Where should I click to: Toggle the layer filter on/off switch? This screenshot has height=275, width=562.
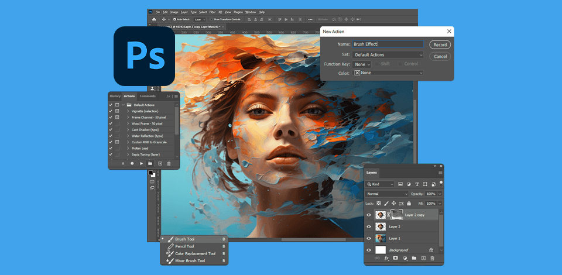click(441, 183)
